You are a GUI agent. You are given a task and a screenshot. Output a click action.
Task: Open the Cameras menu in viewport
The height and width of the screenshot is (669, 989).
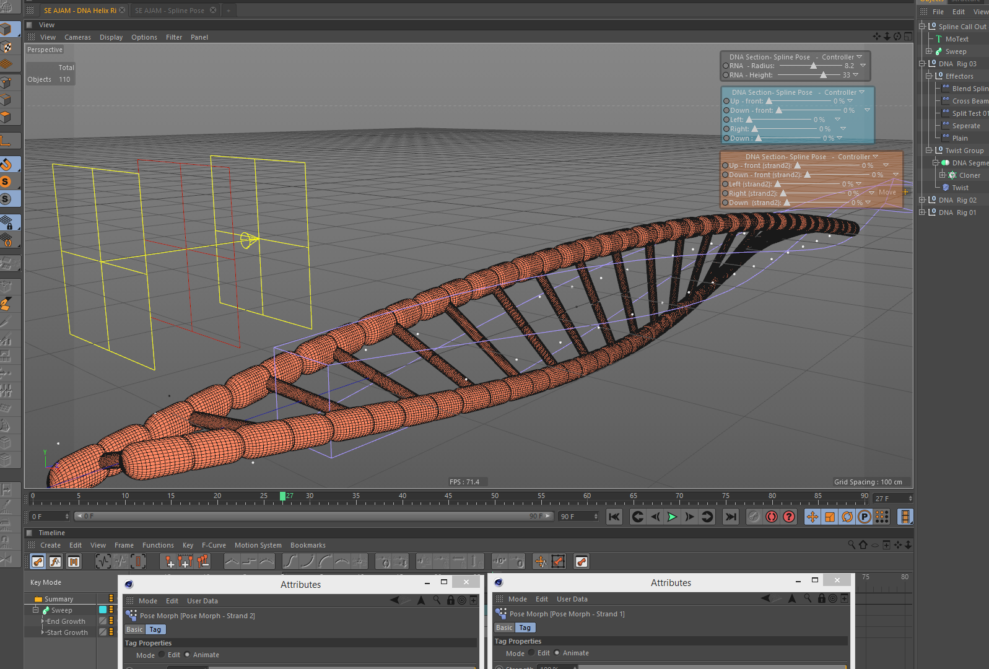77,37
